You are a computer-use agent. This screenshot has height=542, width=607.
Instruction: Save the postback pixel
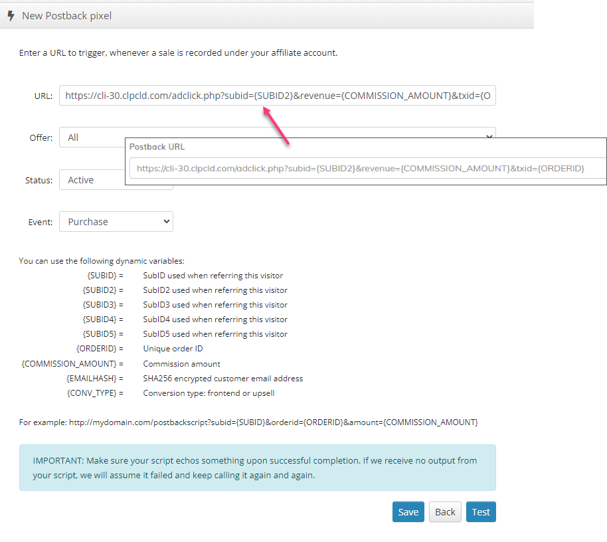(x=408, y=511)
